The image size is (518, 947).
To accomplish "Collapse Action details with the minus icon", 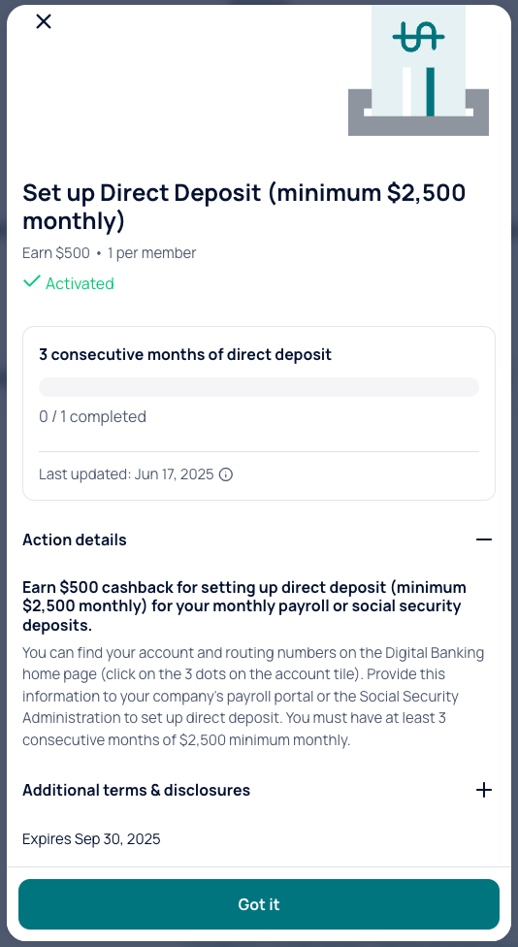I will pos(484,539).
